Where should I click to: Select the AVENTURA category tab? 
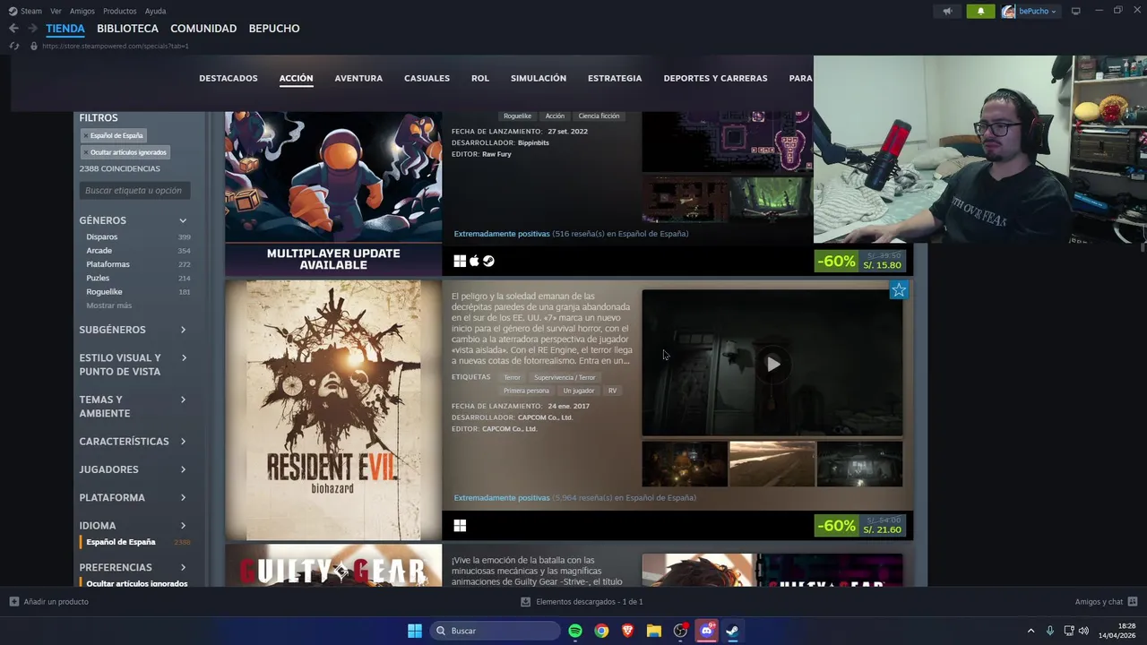(358, 78)
